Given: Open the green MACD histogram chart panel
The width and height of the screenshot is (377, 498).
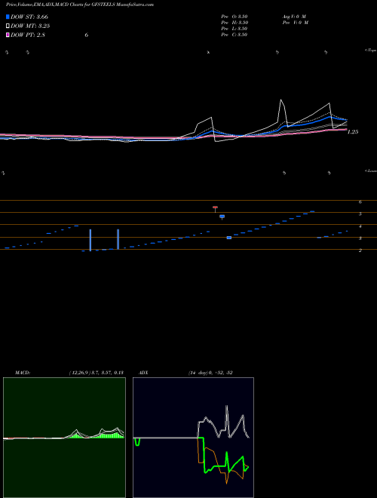Looking at the screenshot, I should coord(64,438).
